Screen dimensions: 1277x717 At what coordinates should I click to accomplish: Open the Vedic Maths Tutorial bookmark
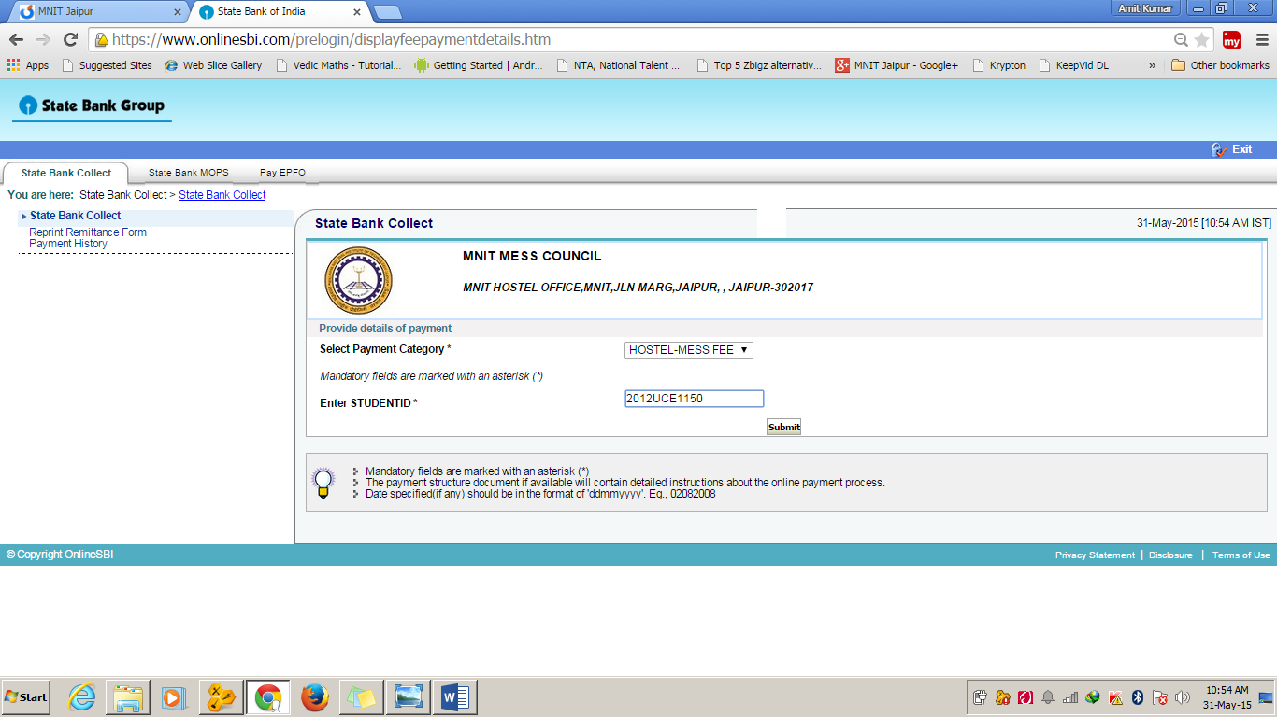coord(337,65)
